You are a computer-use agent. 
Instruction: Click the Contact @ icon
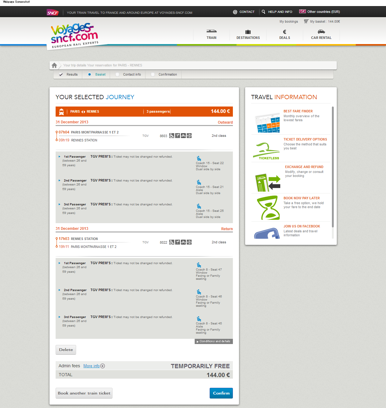235,12
